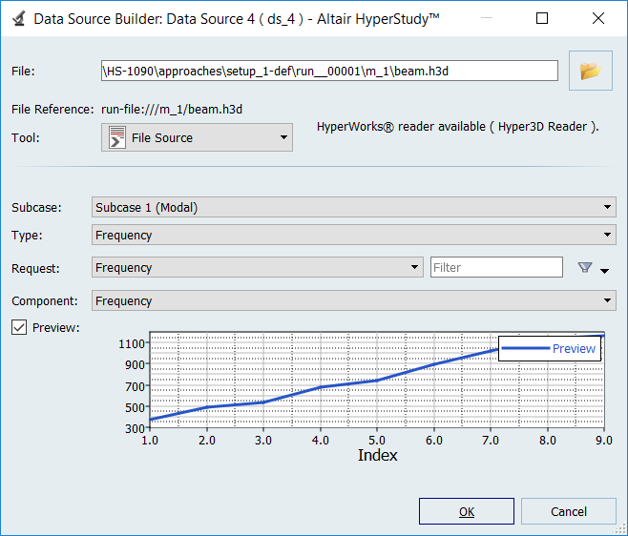Click the funnel filter icon
Viewport: 628px width, 536px height.
click(585, 268)
